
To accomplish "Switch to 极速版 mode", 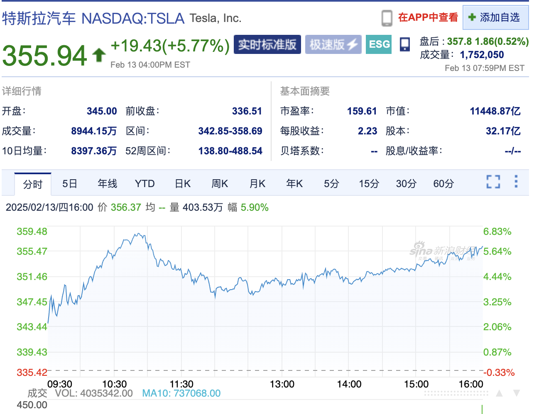I will pos(333,44).
